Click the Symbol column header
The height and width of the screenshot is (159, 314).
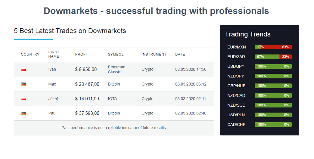point(116,54)
